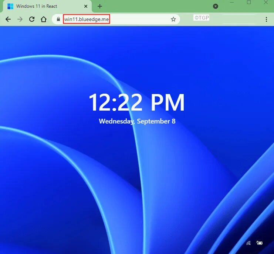The image size is (274, 254).
Task: Click the 12:22 PM clock text
Action: click(x=137, y=102)
